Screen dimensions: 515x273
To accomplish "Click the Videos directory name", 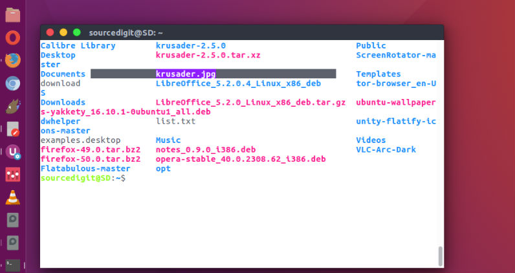I will [x=371, y=140].
